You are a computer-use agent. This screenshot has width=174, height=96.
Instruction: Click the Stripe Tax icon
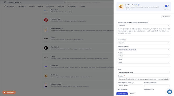tap(46, 66)
